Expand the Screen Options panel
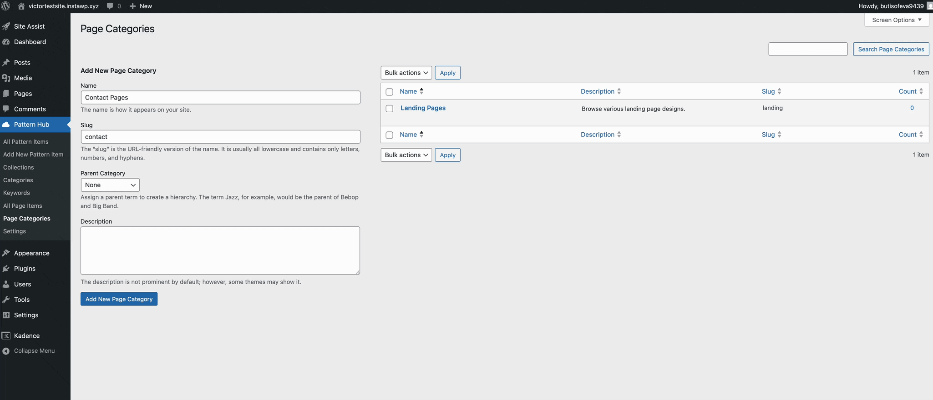 coord(897,20)
